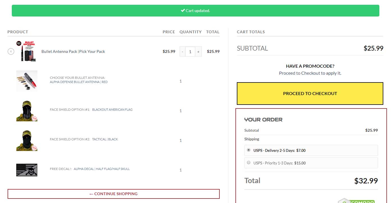This screenshot has height=203, width=392.
Task: Open the Bullet Antenna Pack product link
Action: pos(73,51)
